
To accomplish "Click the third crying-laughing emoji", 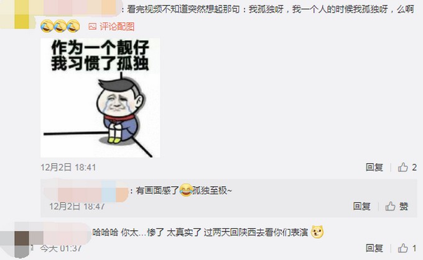I will [x=73, y=27].
